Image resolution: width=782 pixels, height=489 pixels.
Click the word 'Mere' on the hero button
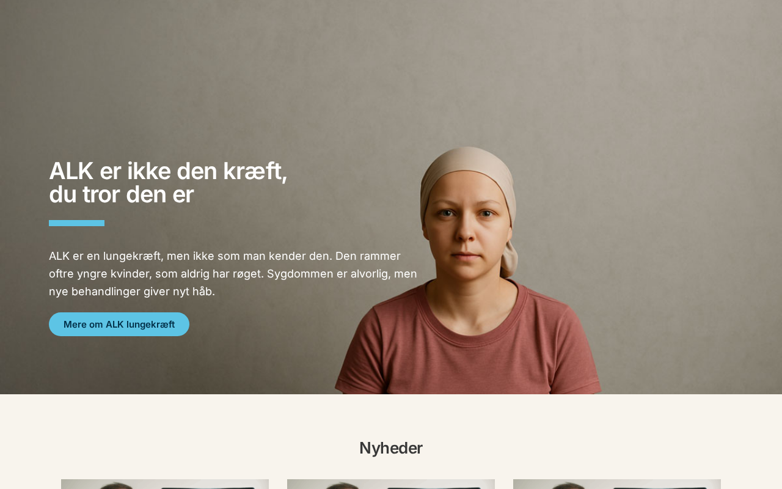[x=75, y=325]
